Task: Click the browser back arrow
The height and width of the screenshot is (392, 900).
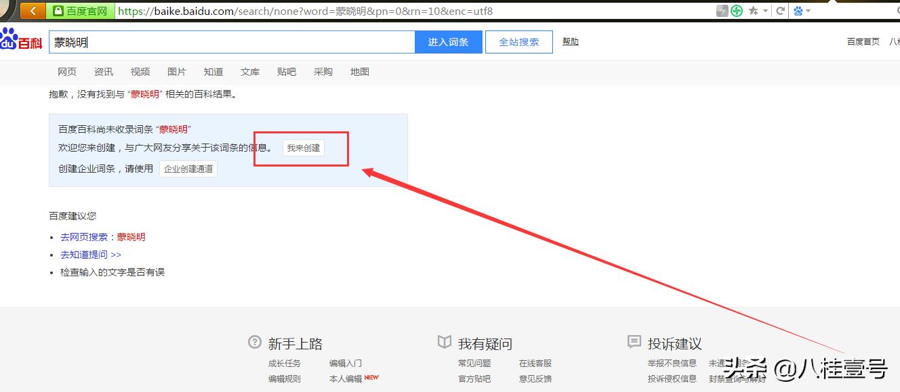Action: click(x=34, y=10)
